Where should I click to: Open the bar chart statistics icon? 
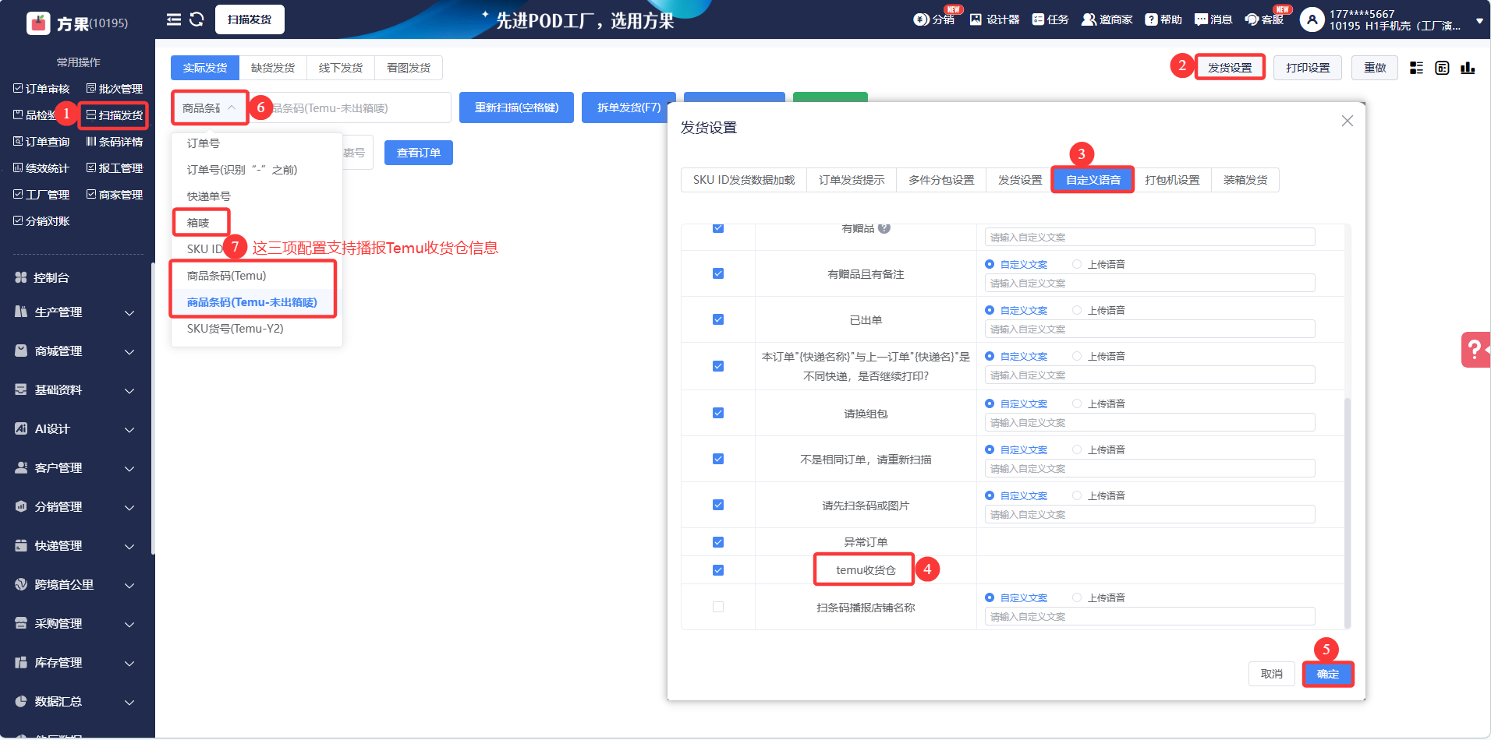point(1468,68)
